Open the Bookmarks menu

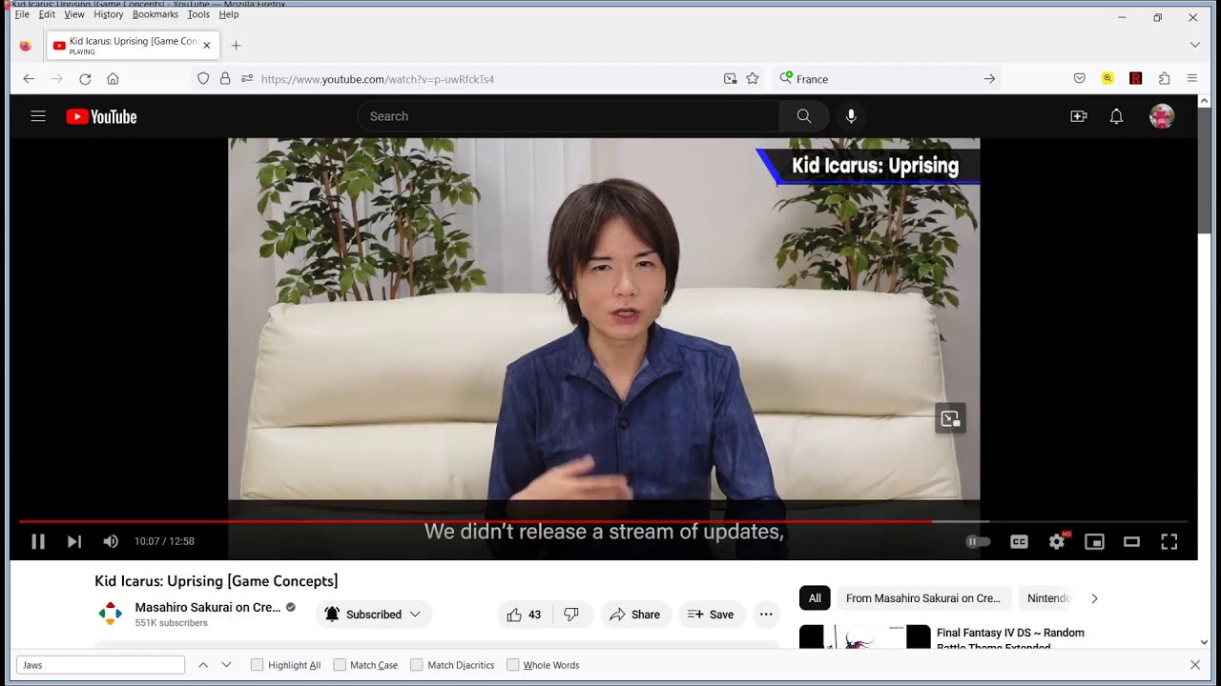(155, 14)
